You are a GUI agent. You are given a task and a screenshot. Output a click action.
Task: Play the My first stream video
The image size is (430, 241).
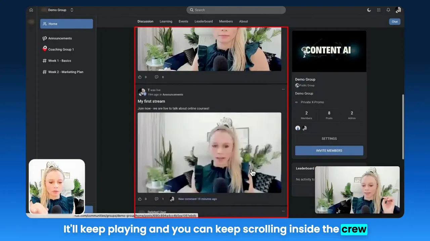(x=209, y=153)
